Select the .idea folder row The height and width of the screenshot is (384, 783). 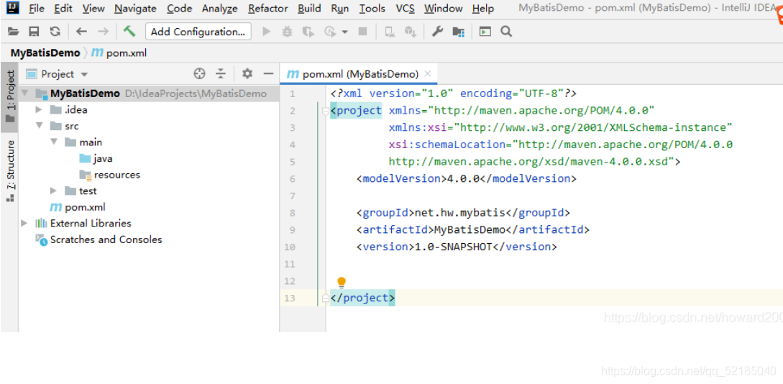(149, 110)
